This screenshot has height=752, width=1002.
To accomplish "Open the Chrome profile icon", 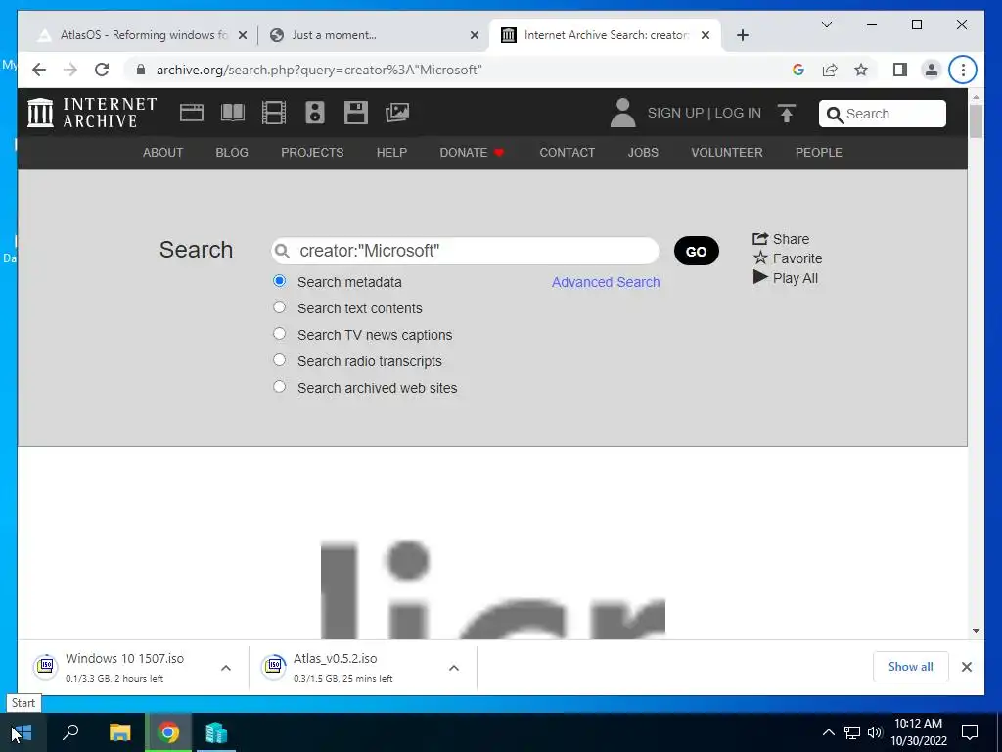I will tap(932, 70).
